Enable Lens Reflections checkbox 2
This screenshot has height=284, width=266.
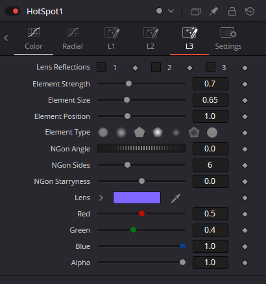pos(156,68)
